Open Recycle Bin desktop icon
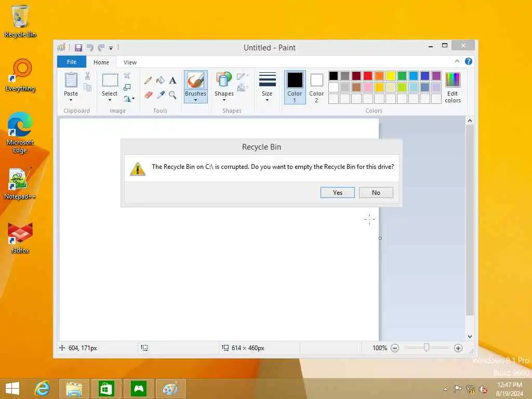Screen dimensions: 532x399 click(x=20, y=20)
